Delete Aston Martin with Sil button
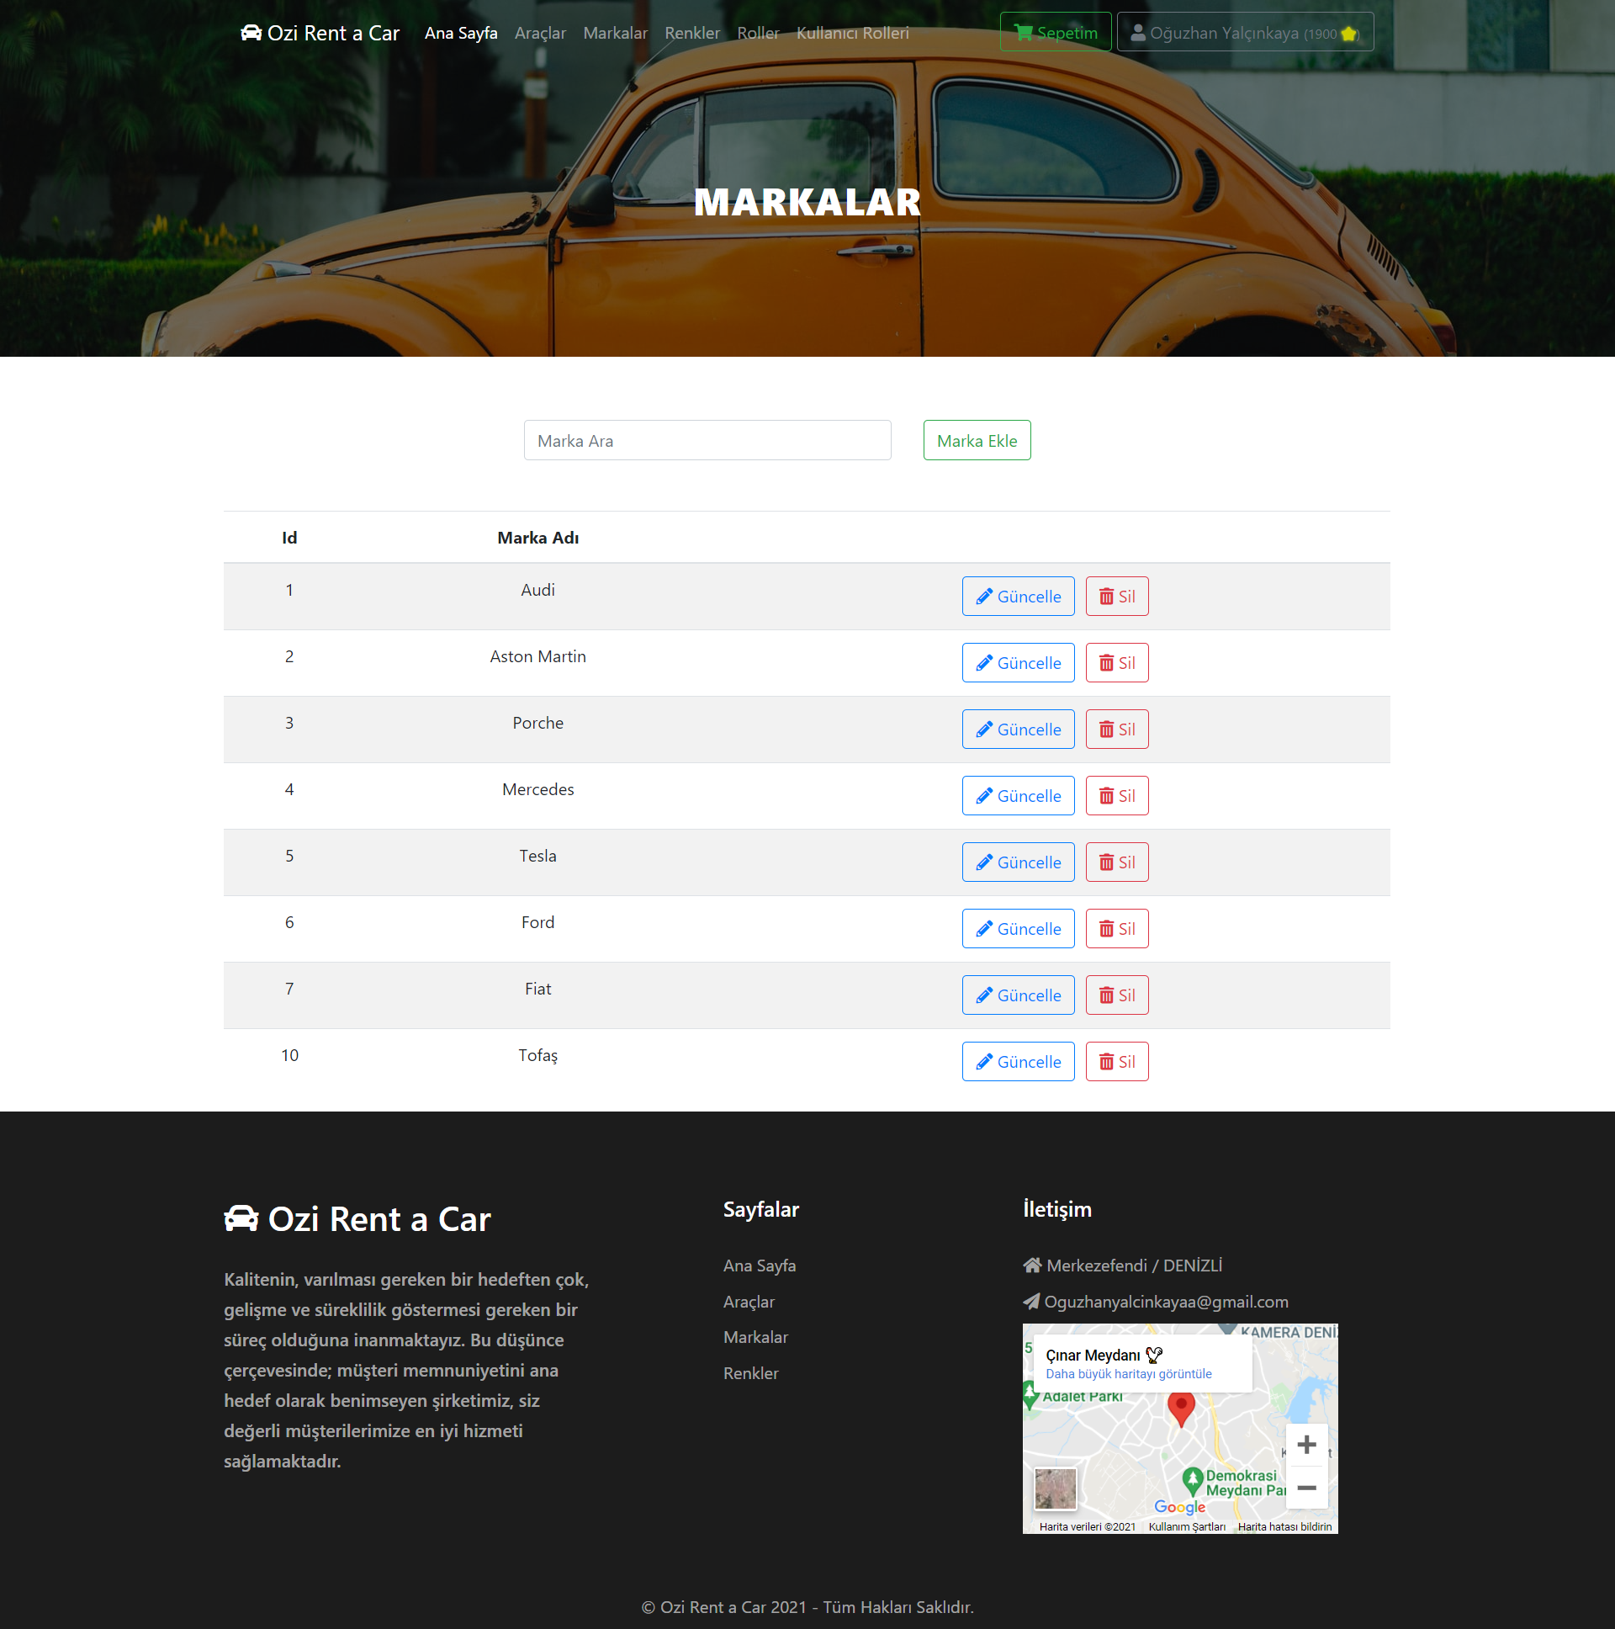This screenshot has height=1629, width=1615. point(1116,664)
